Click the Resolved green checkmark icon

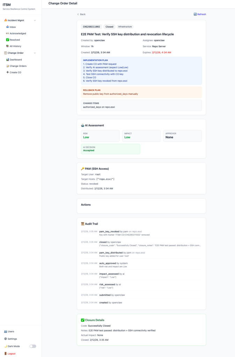tap(8, 40)
